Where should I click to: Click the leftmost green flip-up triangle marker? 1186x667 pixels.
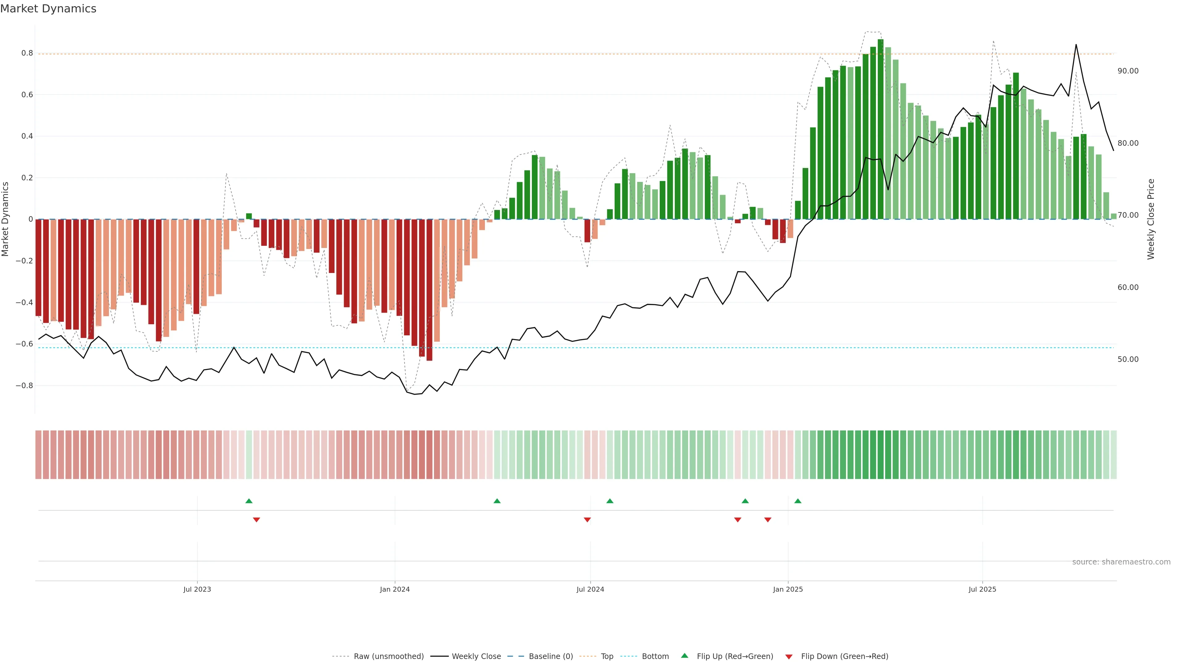click(x=249, y=501)
